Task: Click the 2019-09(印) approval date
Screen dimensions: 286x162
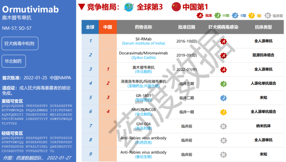Action: 186,55
